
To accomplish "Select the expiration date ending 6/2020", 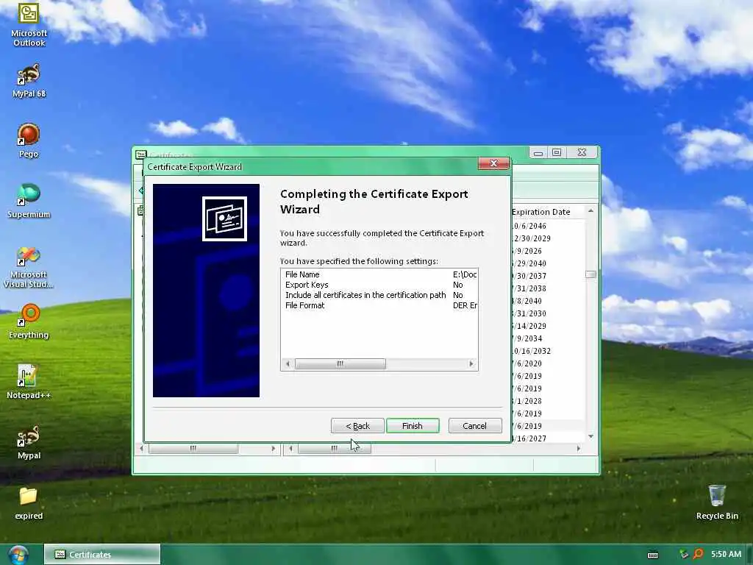I will (527, 363).
